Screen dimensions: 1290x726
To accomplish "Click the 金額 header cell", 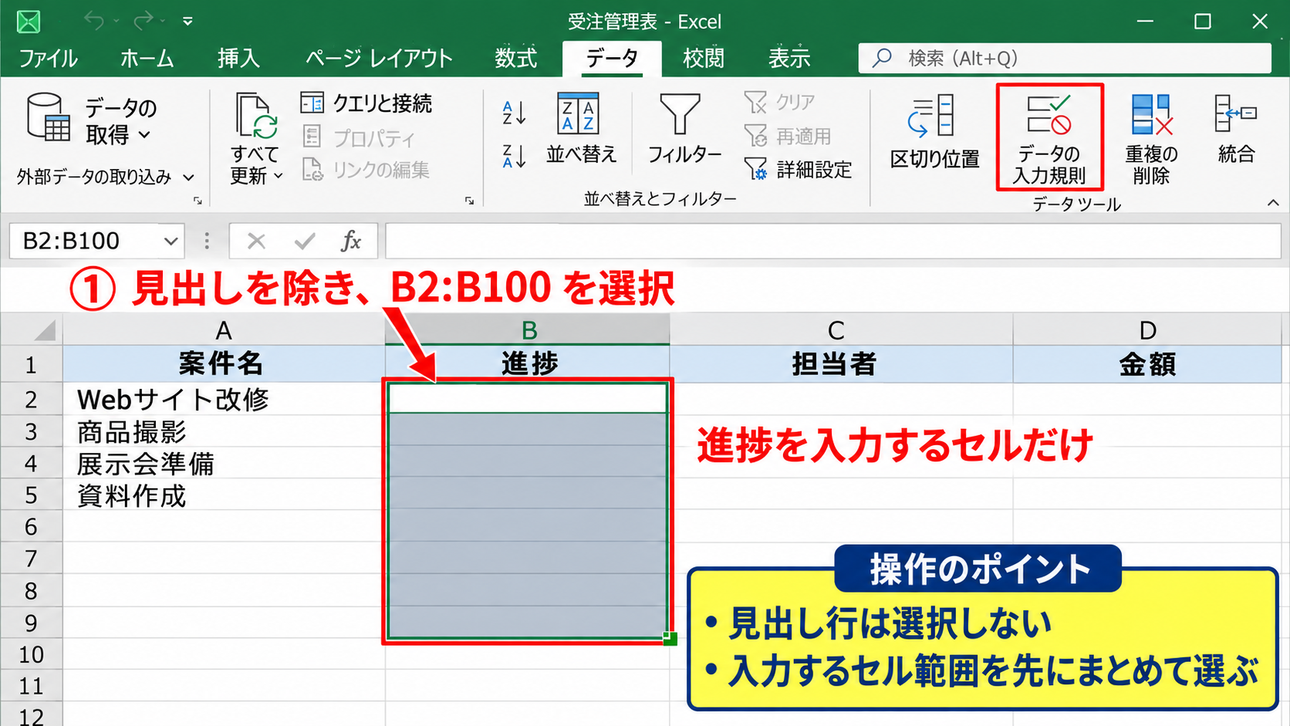I will pyautogui.click(x=1147, y=363).
